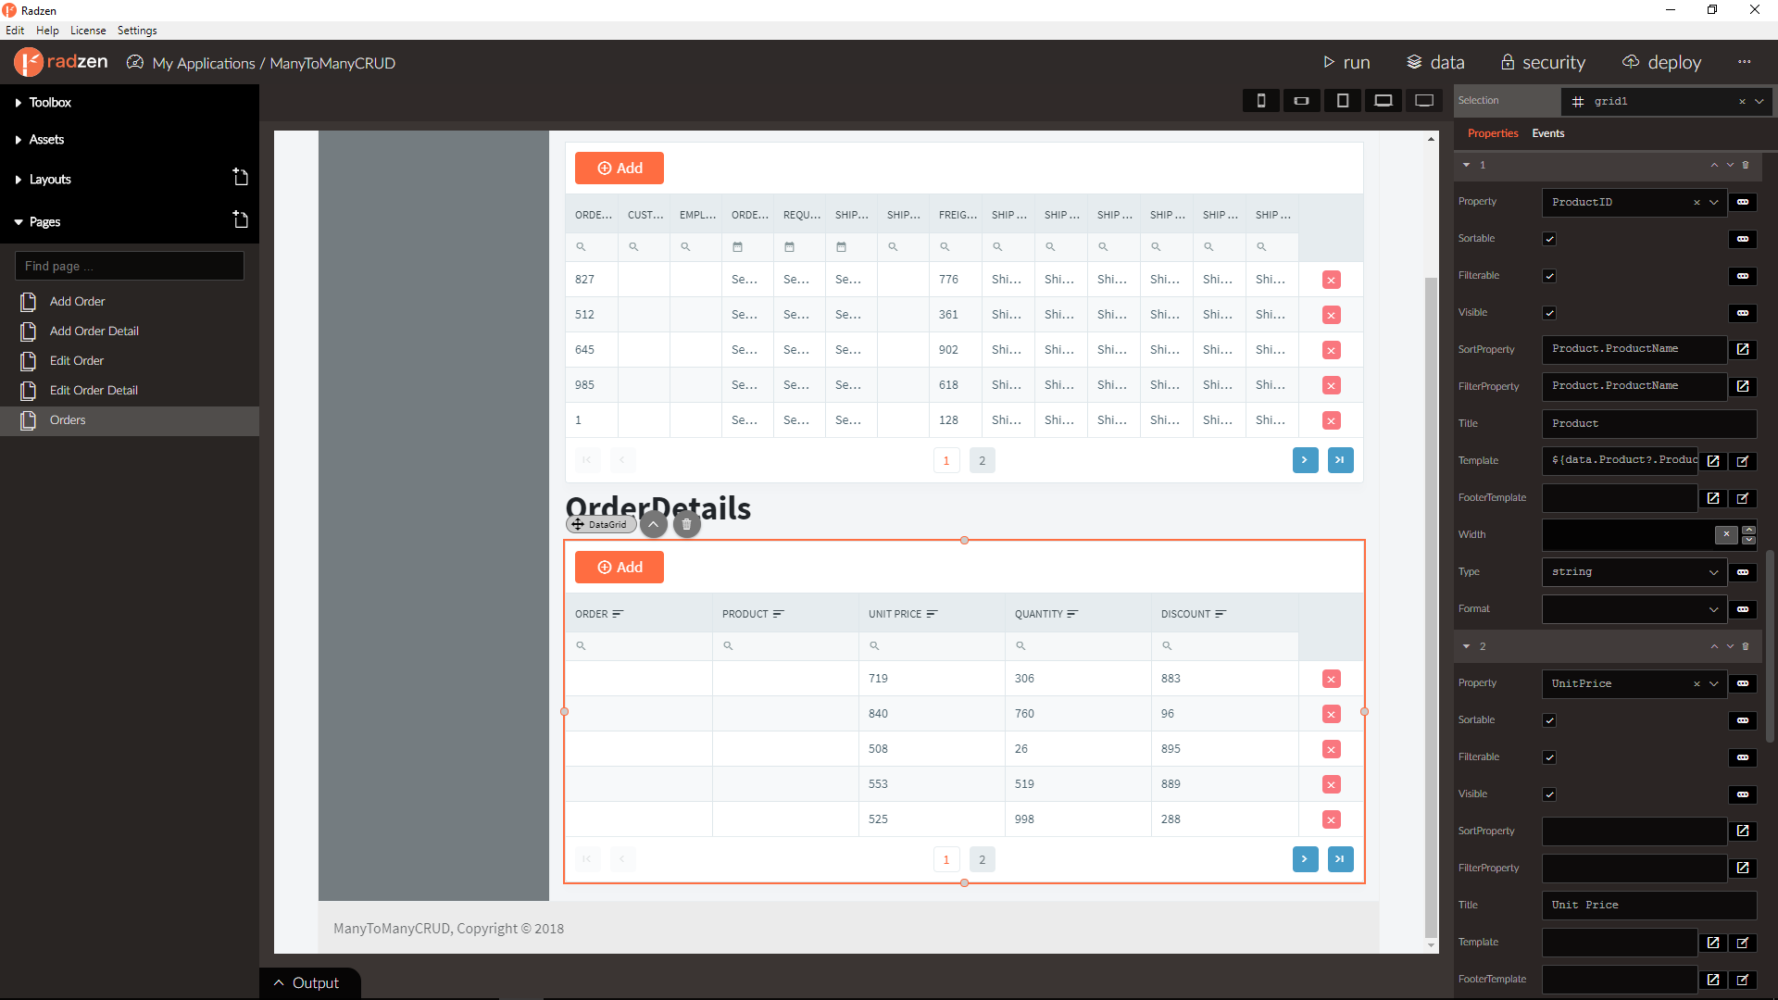Screen dimensions: 1778x1000
Task: Open Template editor for ProductID column
Action: [1713, 460]
